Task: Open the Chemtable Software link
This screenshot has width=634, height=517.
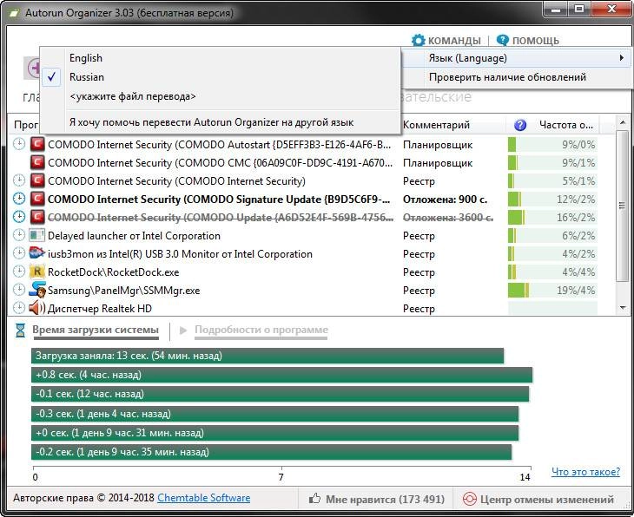Action: click(204, 498)
